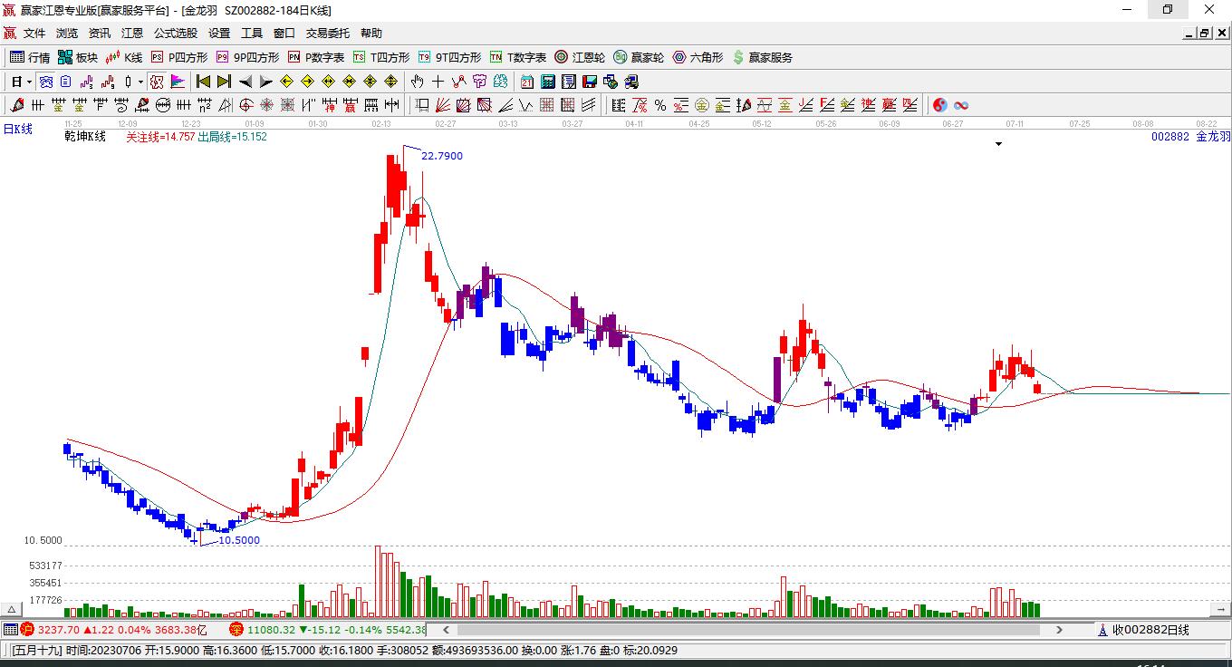1232x667 pixels.
Task: Open the P四方形 tool
Action: point(178,57)
